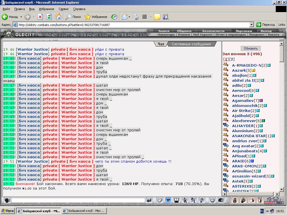Screen dimensions: 287x215
Task: Click the helmet face settings icon
Action: (x=221, y=200)
